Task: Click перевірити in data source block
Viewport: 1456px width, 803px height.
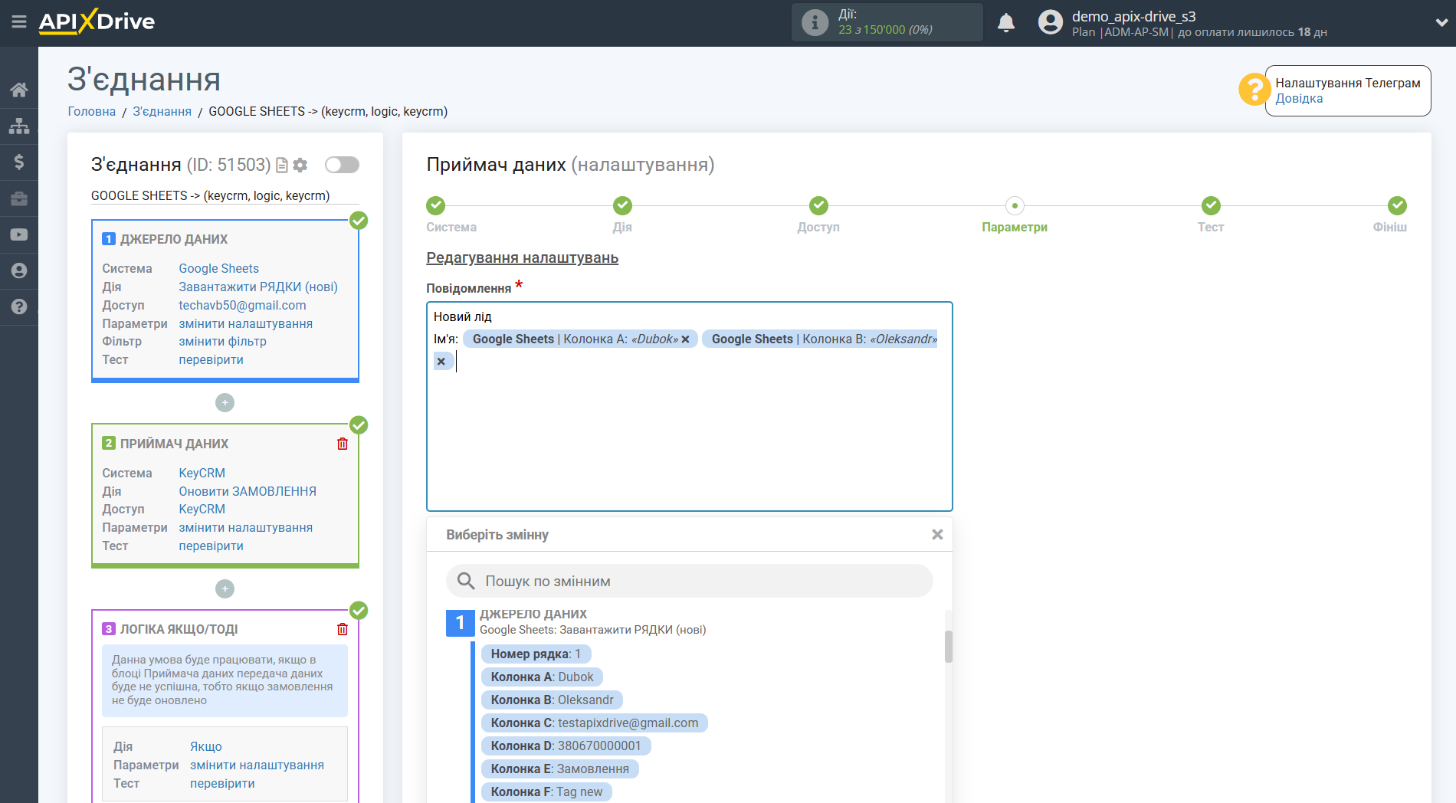Action: click(x=211, y=359)
